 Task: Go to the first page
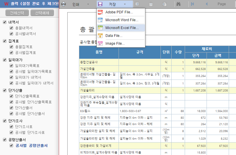[192, 4]
